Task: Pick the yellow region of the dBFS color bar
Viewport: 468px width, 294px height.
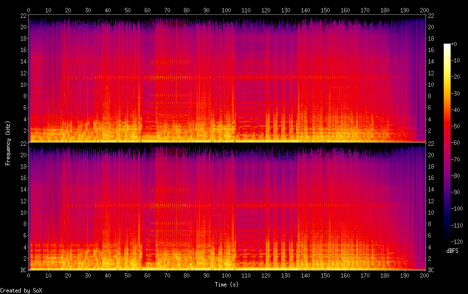Action: tap(447, 79)
